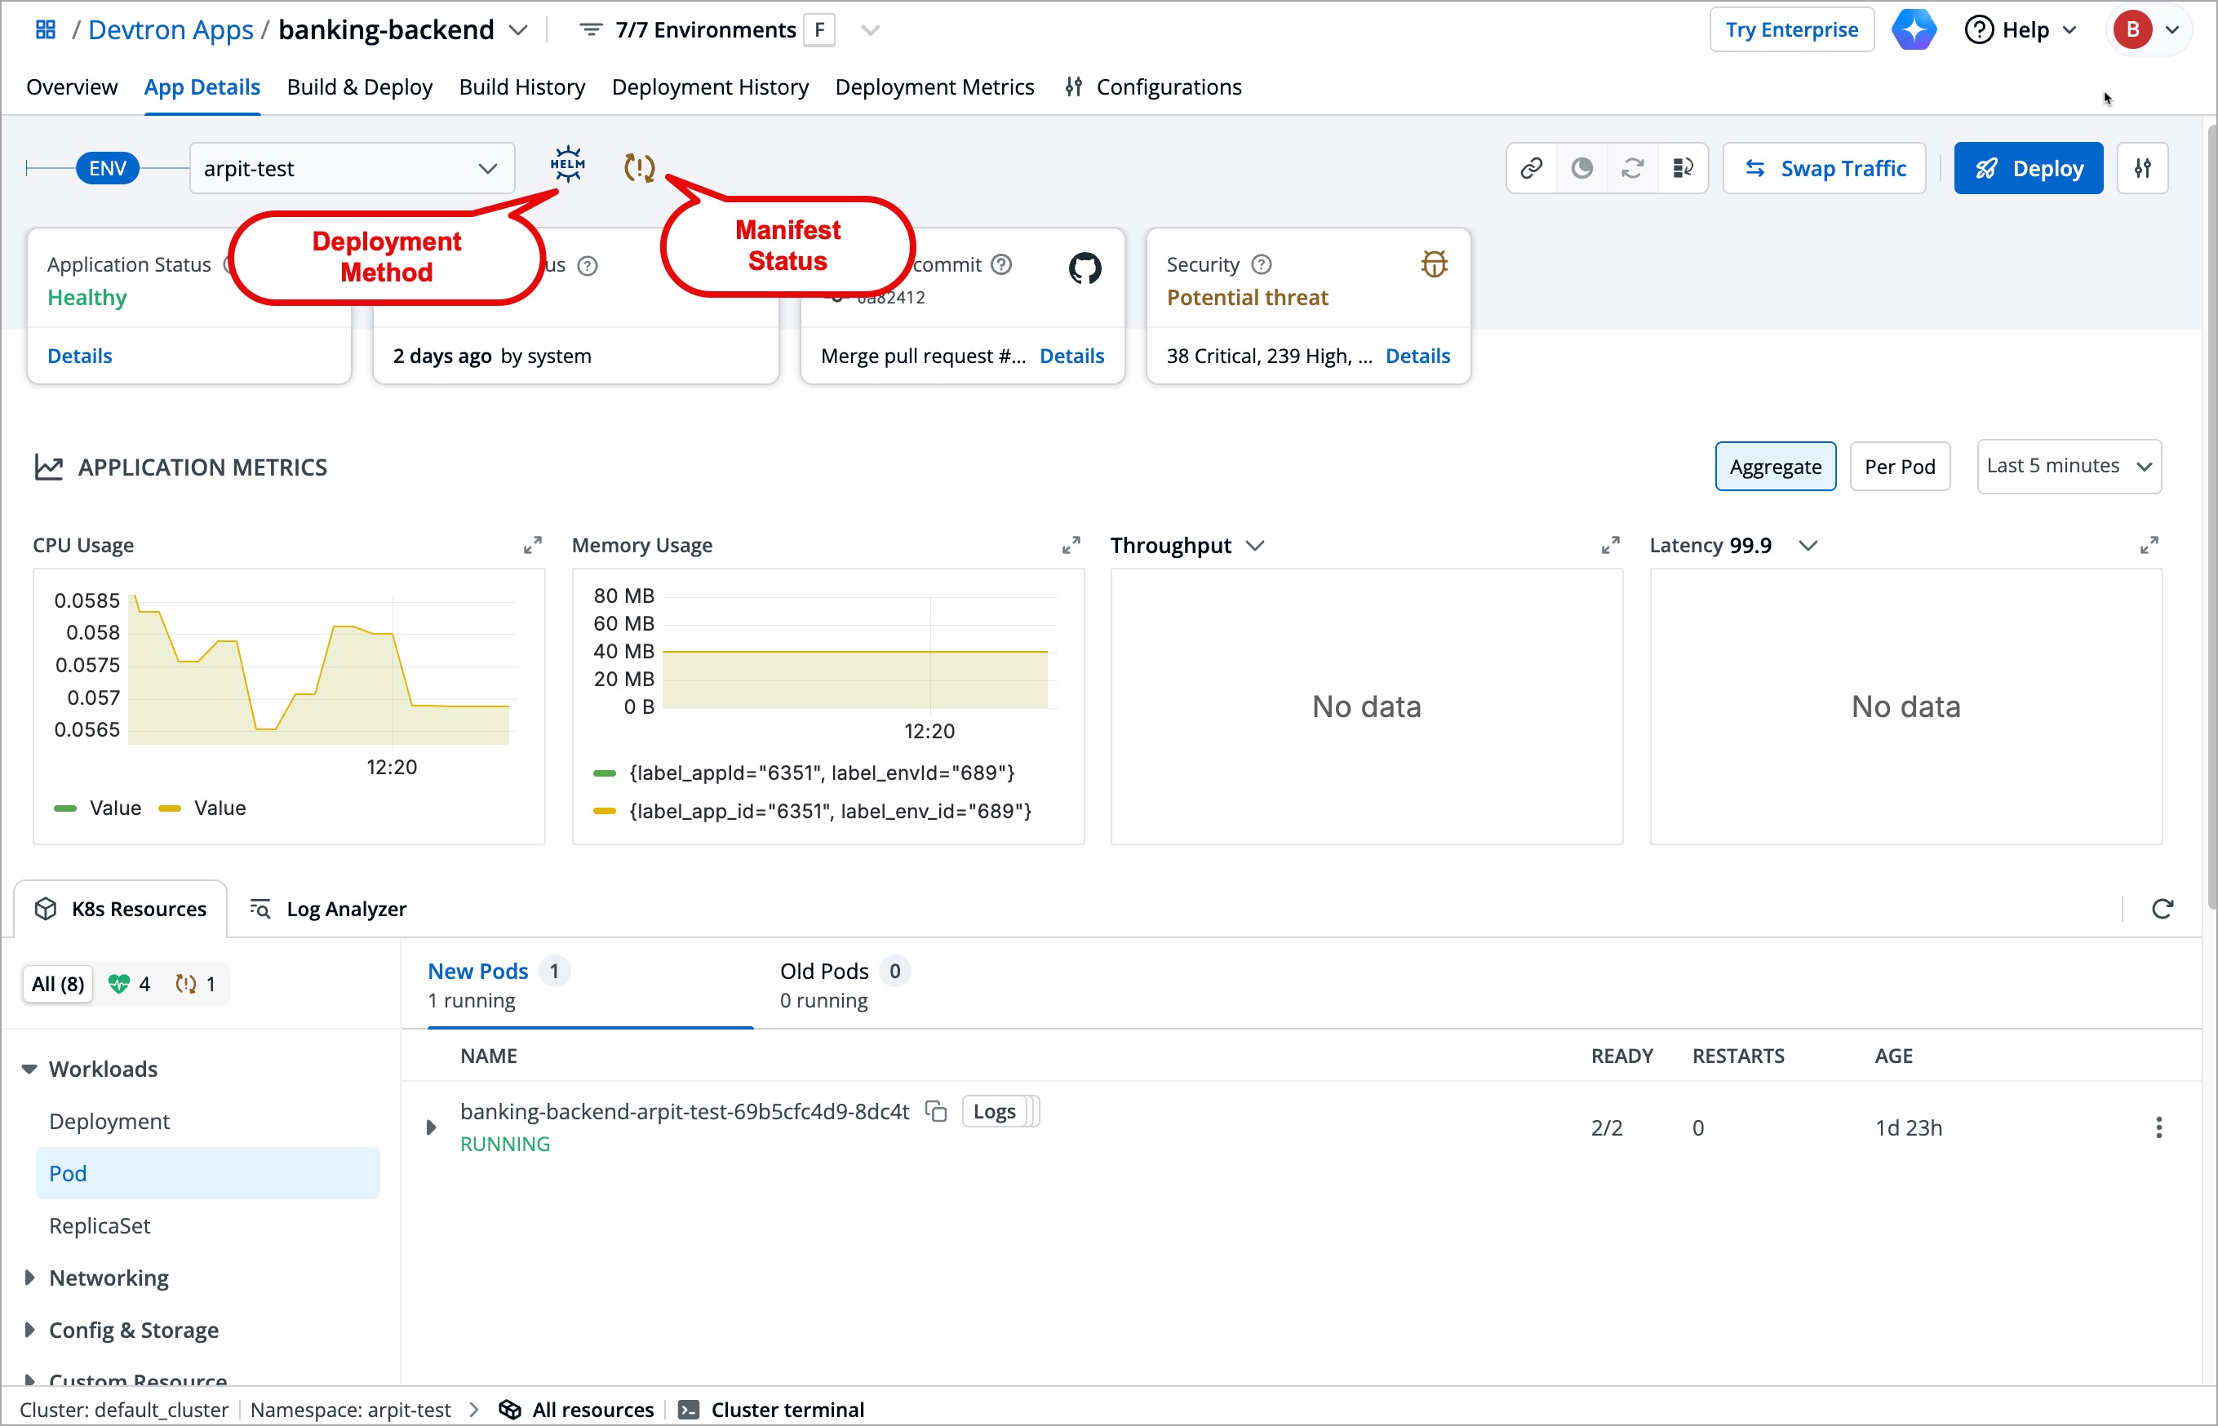Toggle the Aggregate metrics view
Image resolution: width=2218 pixels, height=1426 pixels.
coord(1774,466)
